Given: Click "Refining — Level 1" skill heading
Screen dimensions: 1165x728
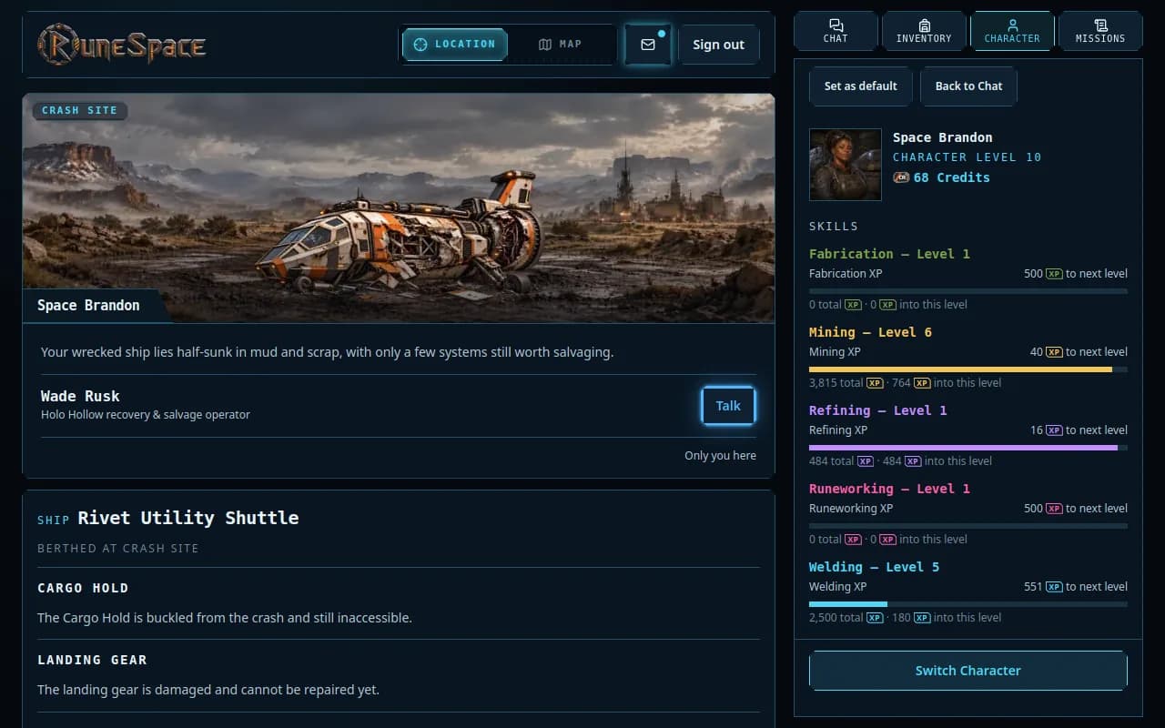Looking at the screenshot, I should pyautogui.click(x=878, y=410).
